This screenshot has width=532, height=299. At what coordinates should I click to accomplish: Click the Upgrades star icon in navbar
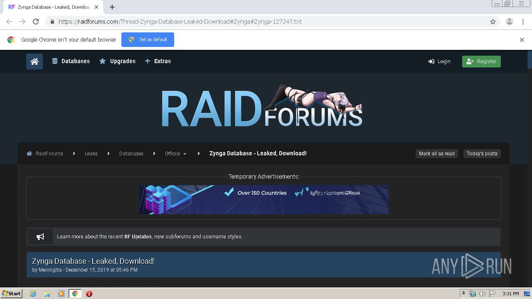(x=103, y=61)
